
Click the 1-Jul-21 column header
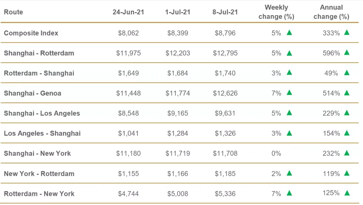click(x=178, y=12)
